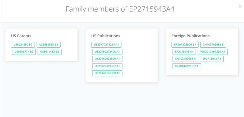Select patent US8611483 B2
244x117 pixels.
pyautogui.click(x=49, y=52)
